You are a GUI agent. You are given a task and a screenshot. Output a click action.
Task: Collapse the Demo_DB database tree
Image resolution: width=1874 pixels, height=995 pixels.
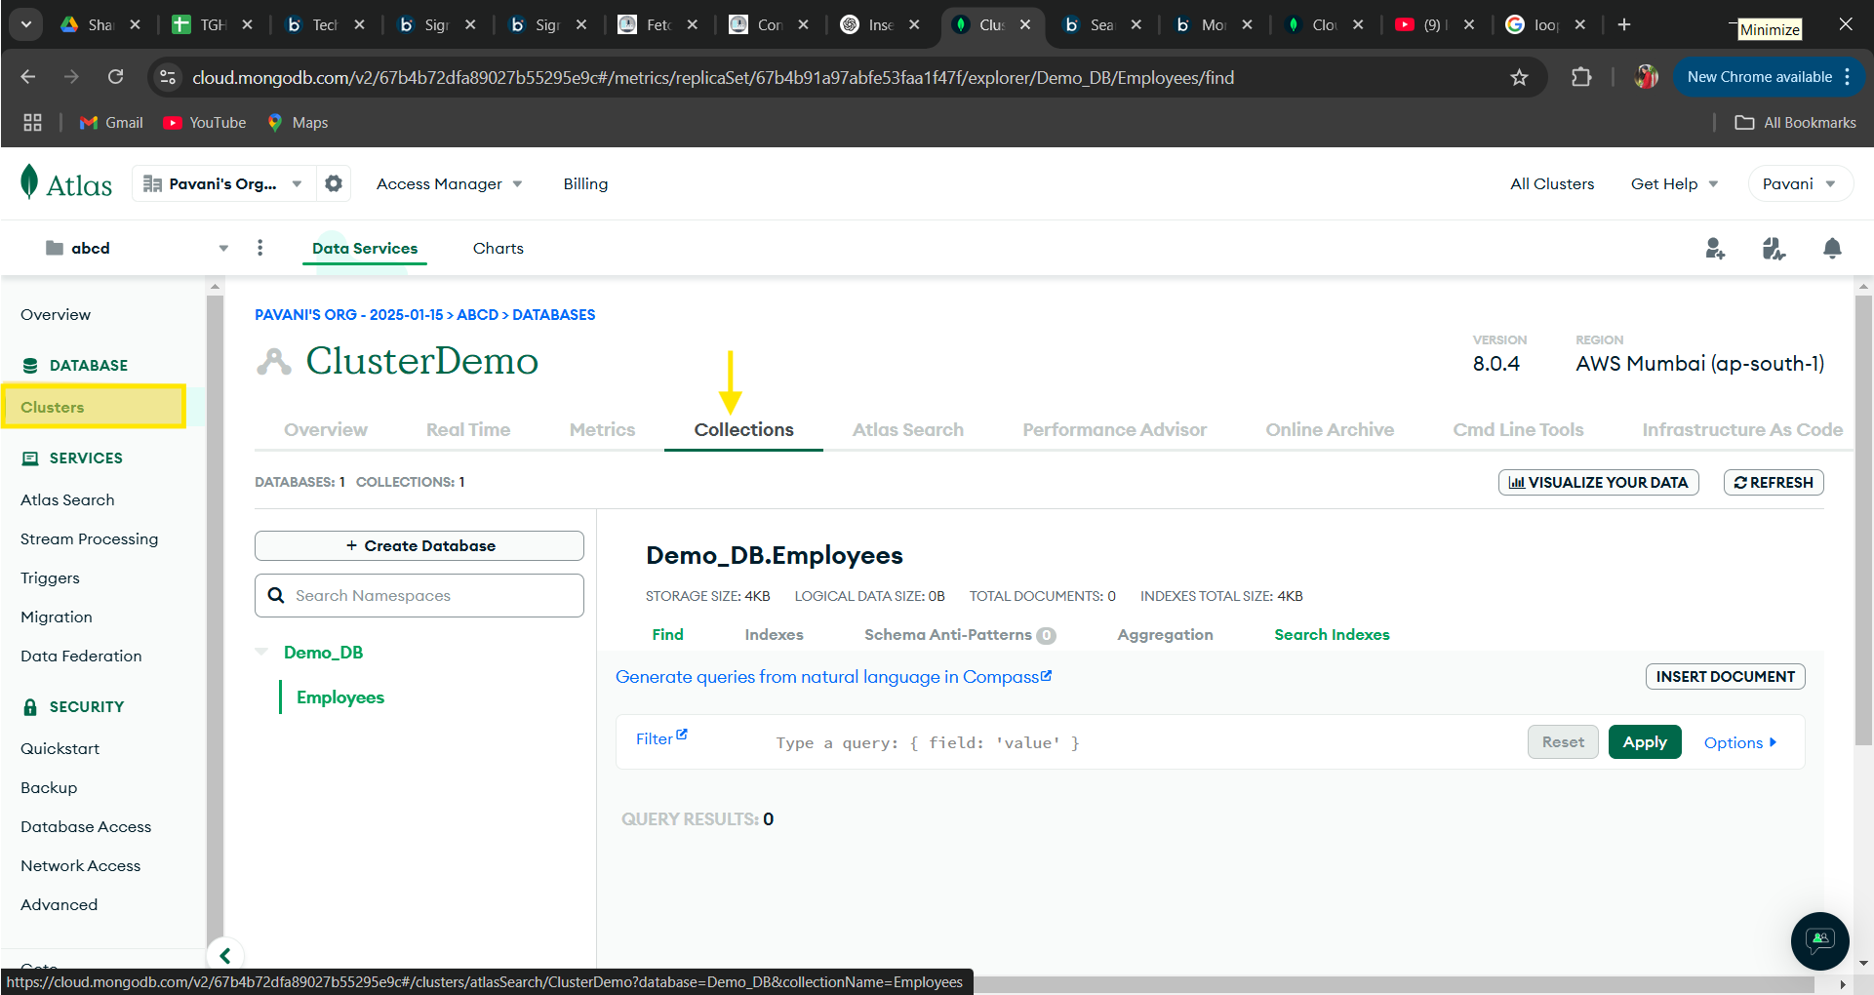261,652
